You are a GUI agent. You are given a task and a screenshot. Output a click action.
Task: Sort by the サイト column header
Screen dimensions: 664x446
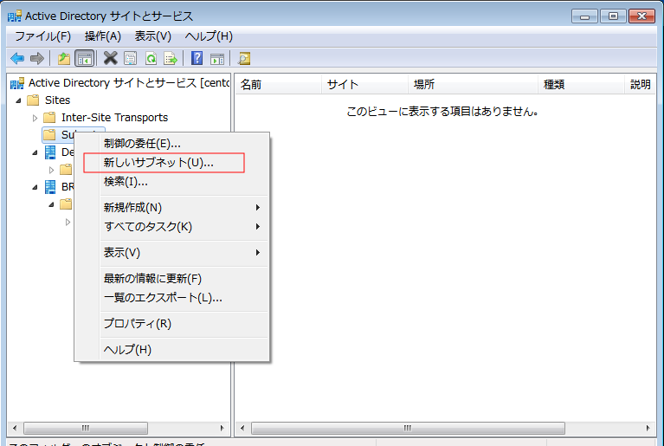point(365,84)
